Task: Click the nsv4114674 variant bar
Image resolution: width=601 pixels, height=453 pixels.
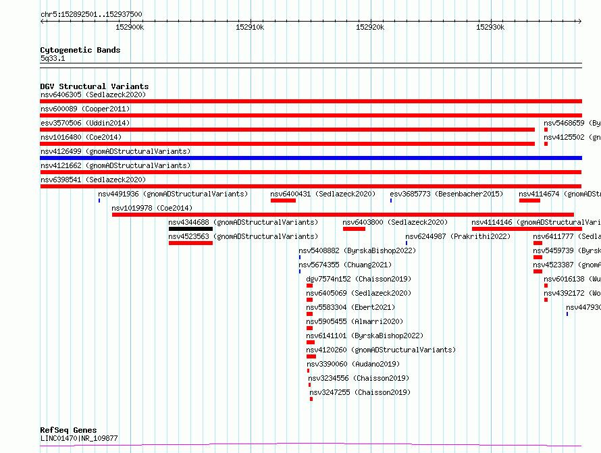Action: click(x=529, y=201)
